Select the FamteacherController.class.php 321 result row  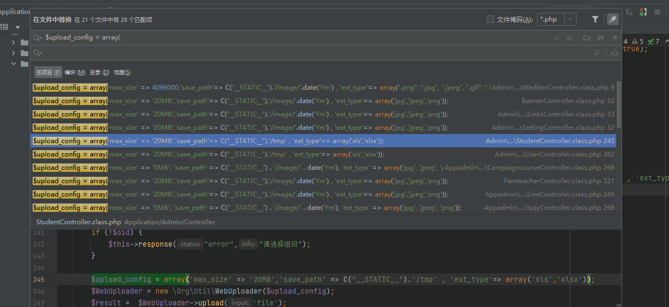[x=324, y=180]
